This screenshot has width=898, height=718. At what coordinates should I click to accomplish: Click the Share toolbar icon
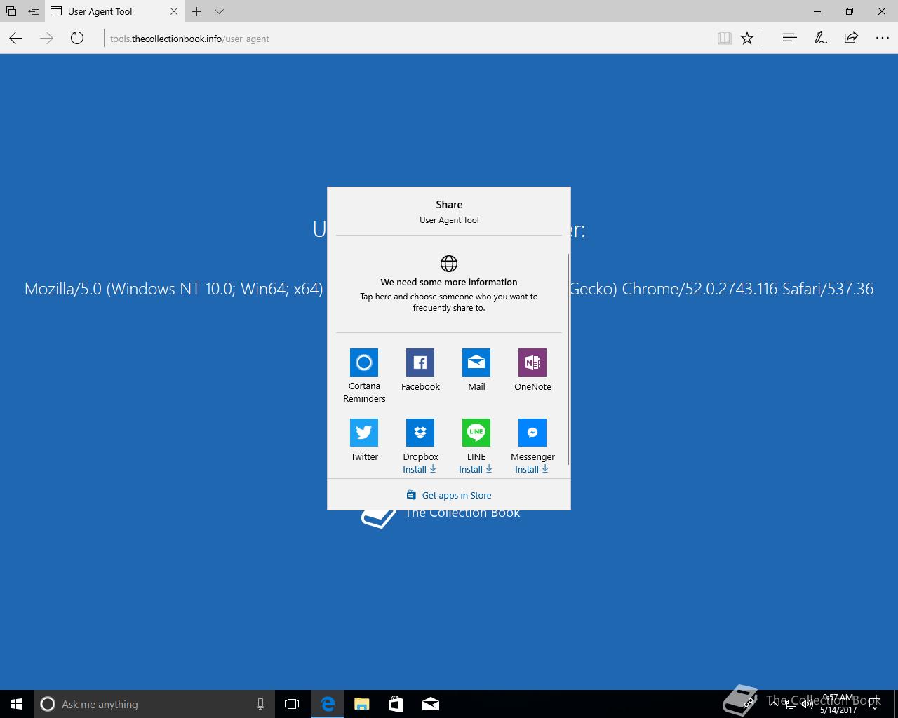[x=851, y=39]
